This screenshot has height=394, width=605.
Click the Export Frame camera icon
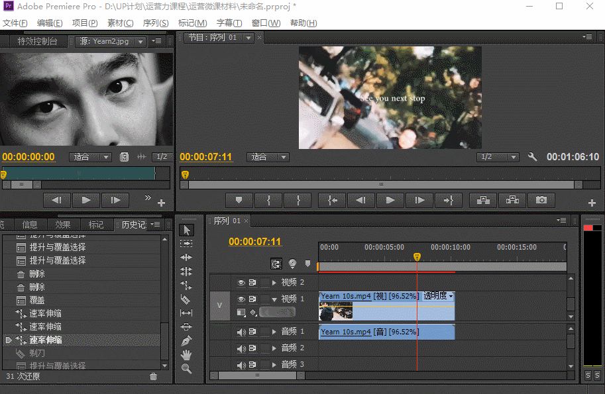(x=541, y=200)
